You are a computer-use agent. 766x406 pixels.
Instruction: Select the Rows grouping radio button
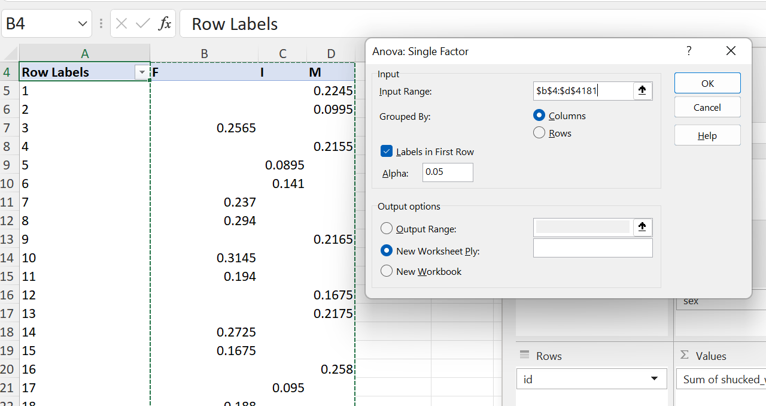pos(539,133)
